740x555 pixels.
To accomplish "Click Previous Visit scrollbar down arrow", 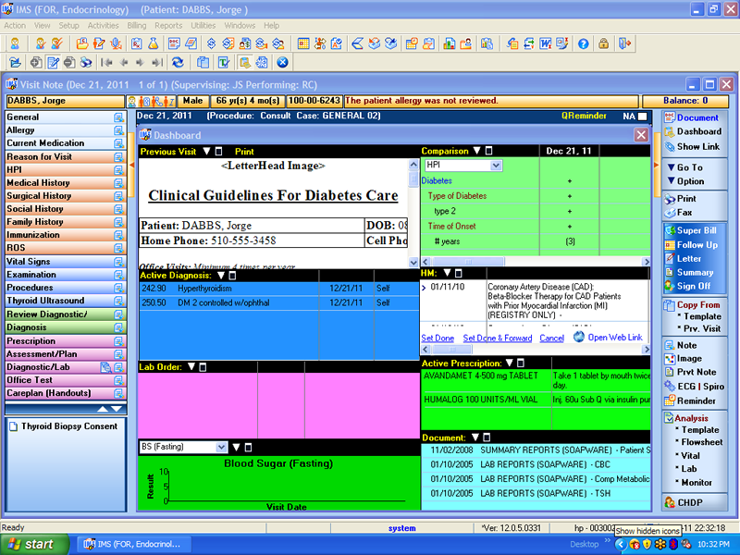I will [x=413, y=263].
